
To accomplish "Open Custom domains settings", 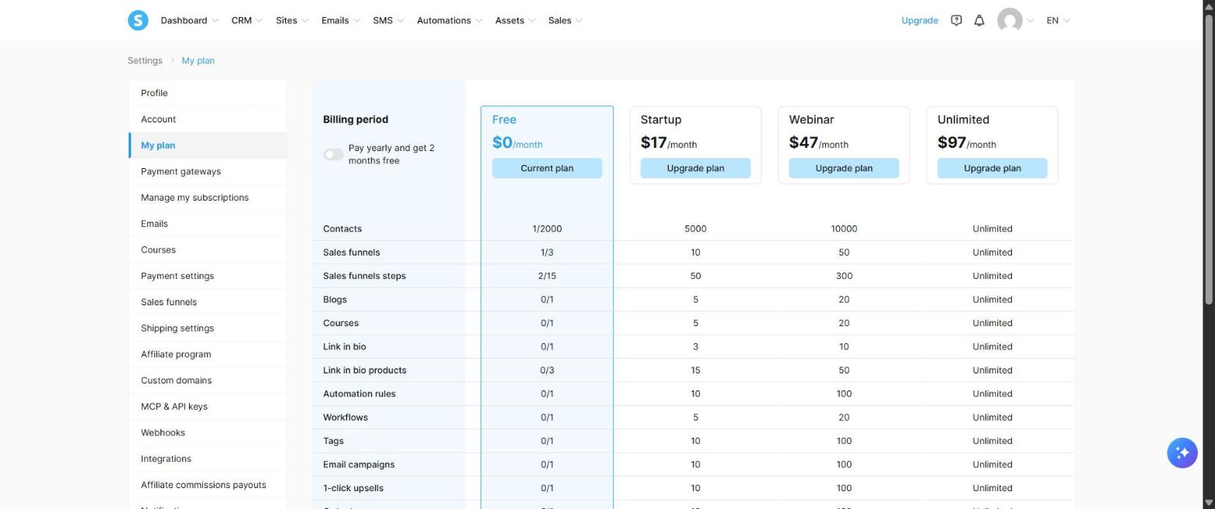I will pos(208,380).
